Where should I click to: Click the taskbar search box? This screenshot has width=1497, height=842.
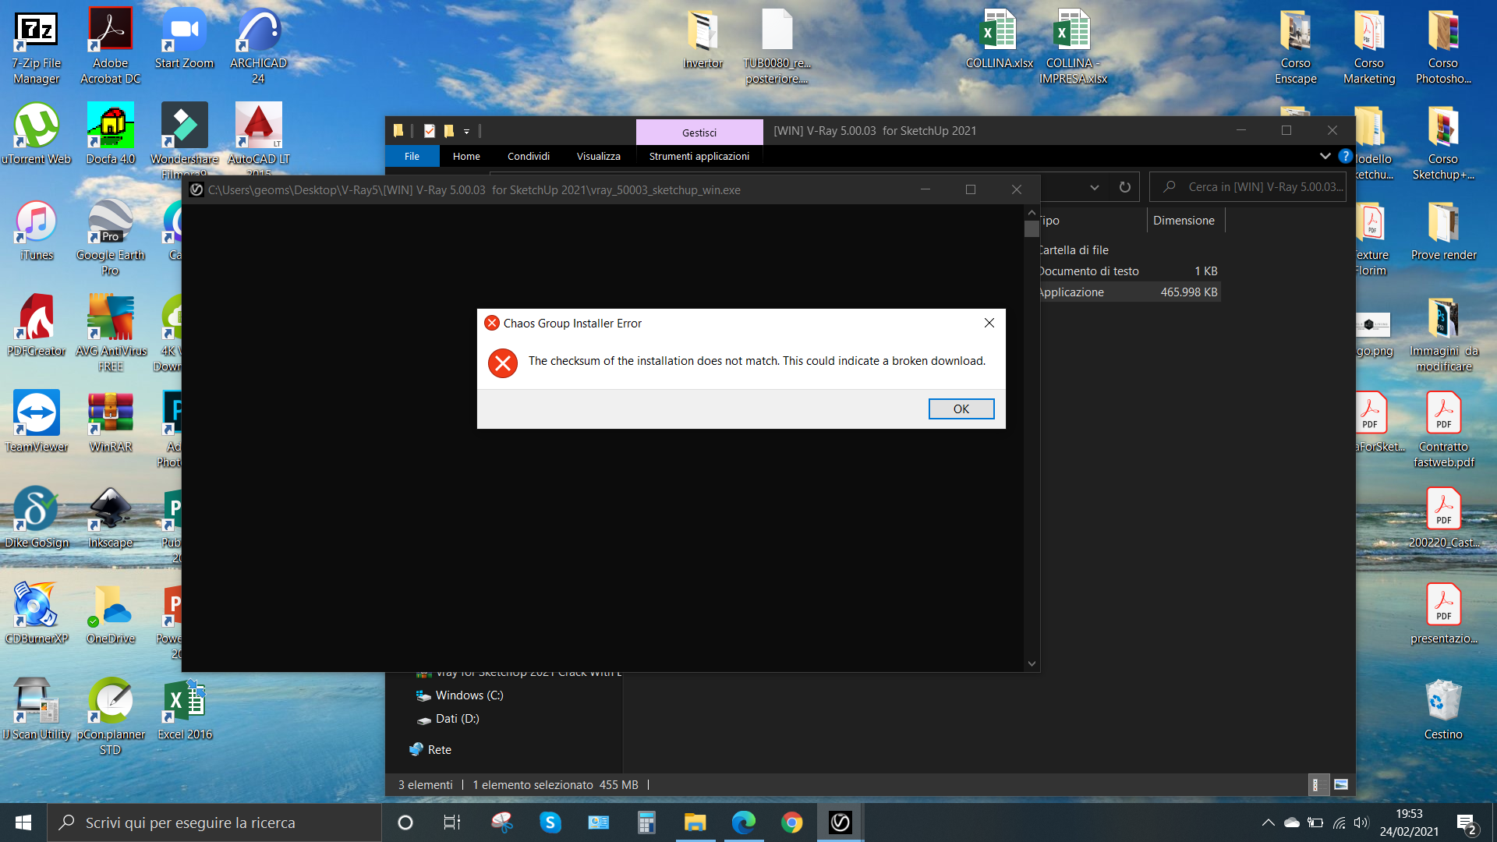click(x=214, y=823)
